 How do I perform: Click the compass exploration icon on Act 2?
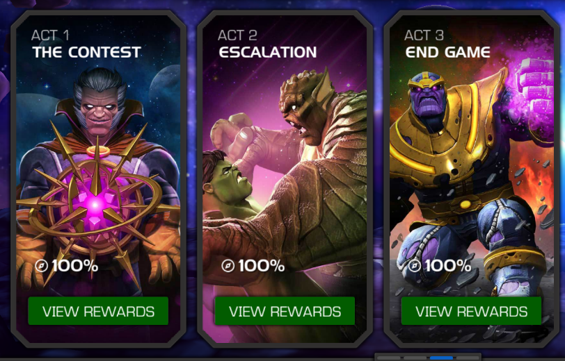coord(228,266)
